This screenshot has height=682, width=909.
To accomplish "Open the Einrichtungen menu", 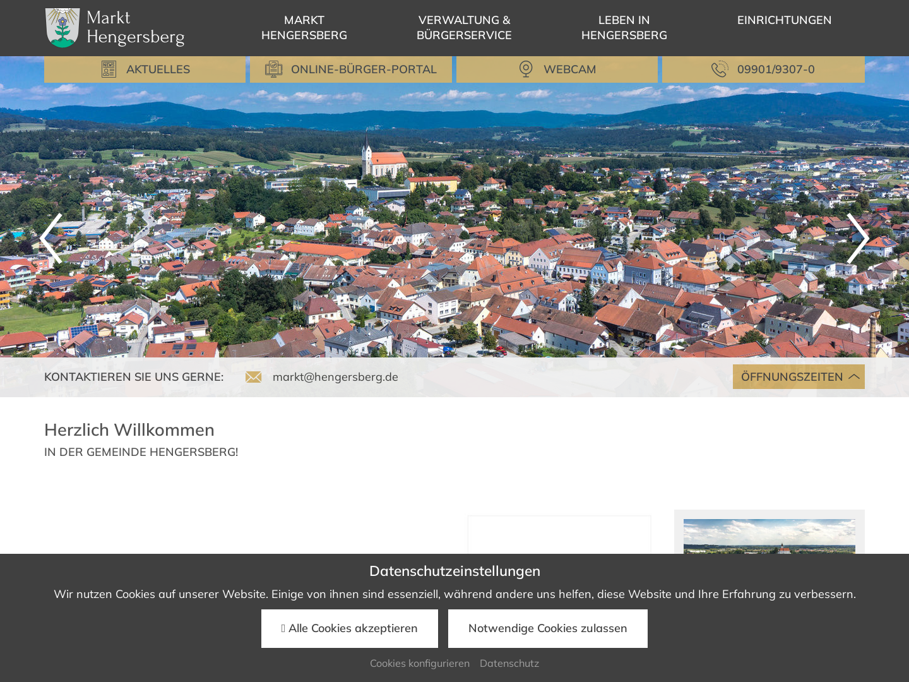I will tap(784, 20).
